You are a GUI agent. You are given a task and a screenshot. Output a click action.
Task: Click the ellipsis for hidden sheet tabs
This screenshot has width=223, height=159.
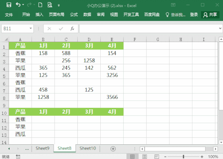click(x=27, y=149)
